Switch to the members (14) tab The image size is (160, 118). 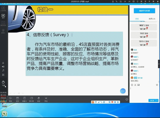pyautogui.click(x=152, y=19)
